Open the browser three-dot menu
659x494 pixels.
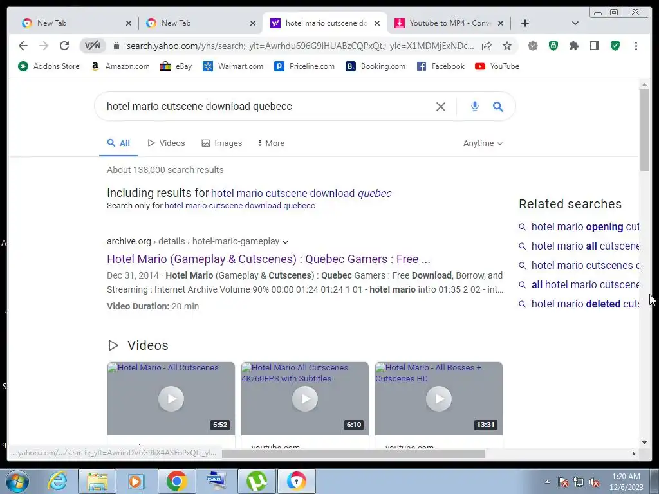pyautogui.click(x=636, y=46)
